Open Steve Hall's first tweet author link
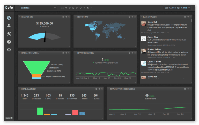199x125 pixels. pyautogui.click(x=152, y=22)
